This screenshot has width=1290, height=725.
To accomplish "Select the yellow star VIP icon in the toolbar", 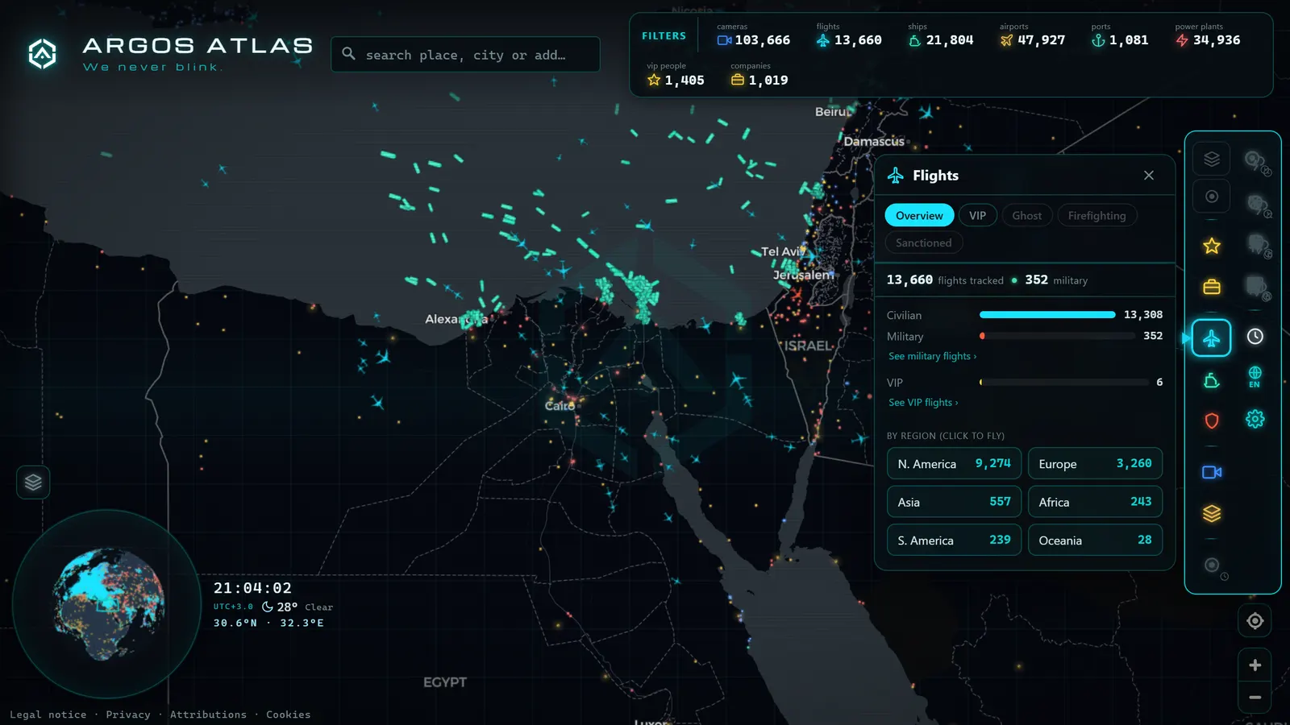I will pos(1211,246).
